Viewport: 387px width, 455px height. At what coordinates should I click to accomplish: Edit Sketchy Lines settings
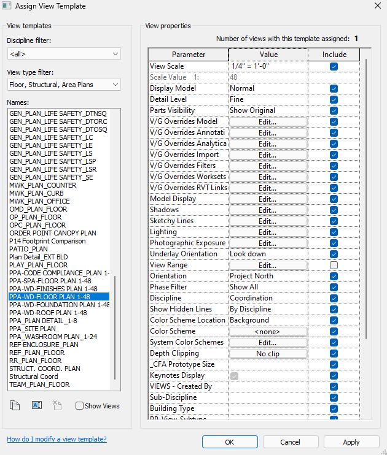[x=268, y=221]
